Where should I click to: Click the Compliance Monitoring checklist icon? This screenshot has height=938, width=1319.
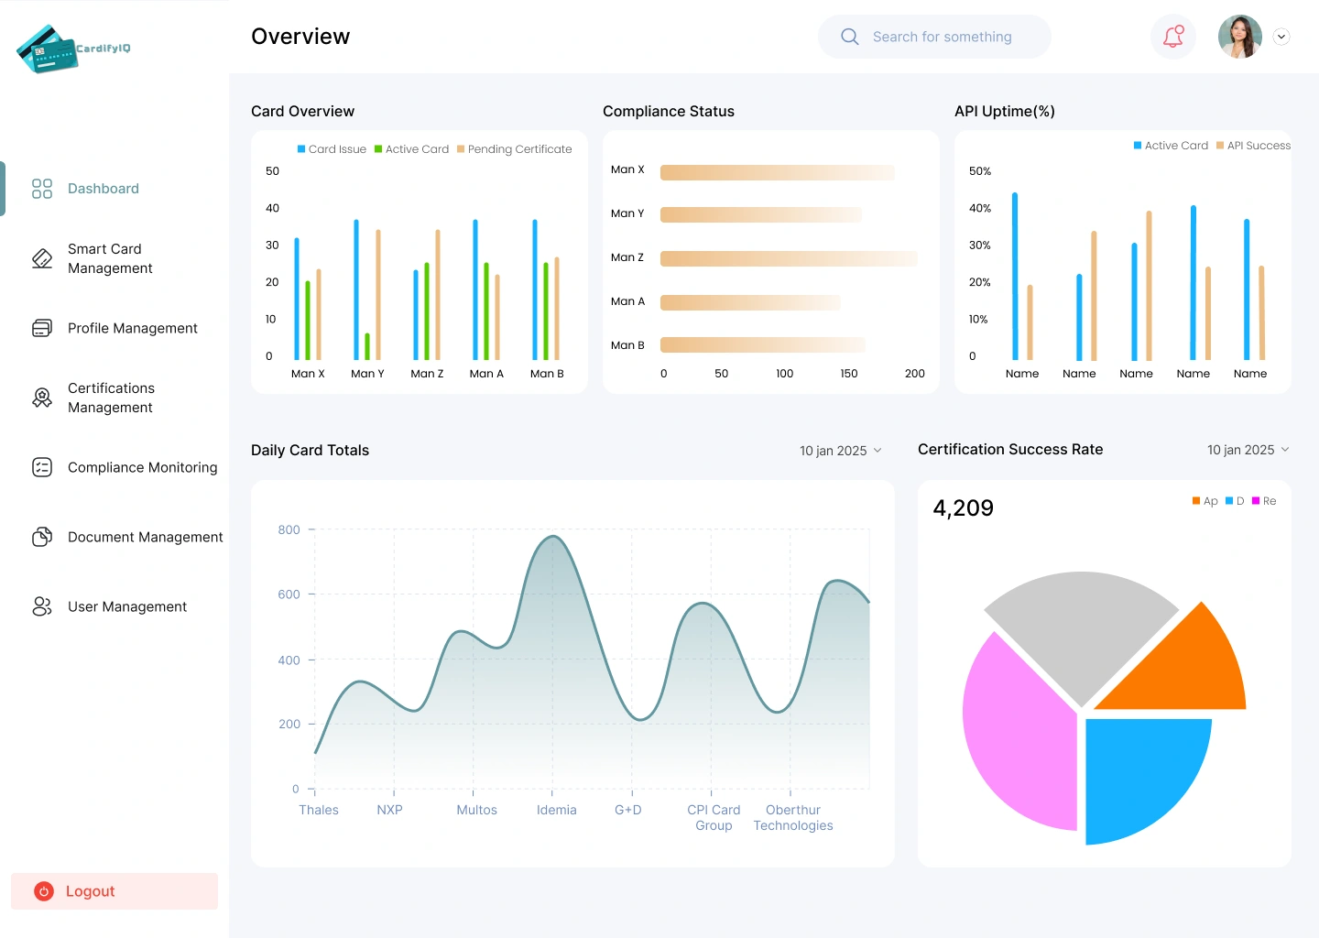coord(42,467)
